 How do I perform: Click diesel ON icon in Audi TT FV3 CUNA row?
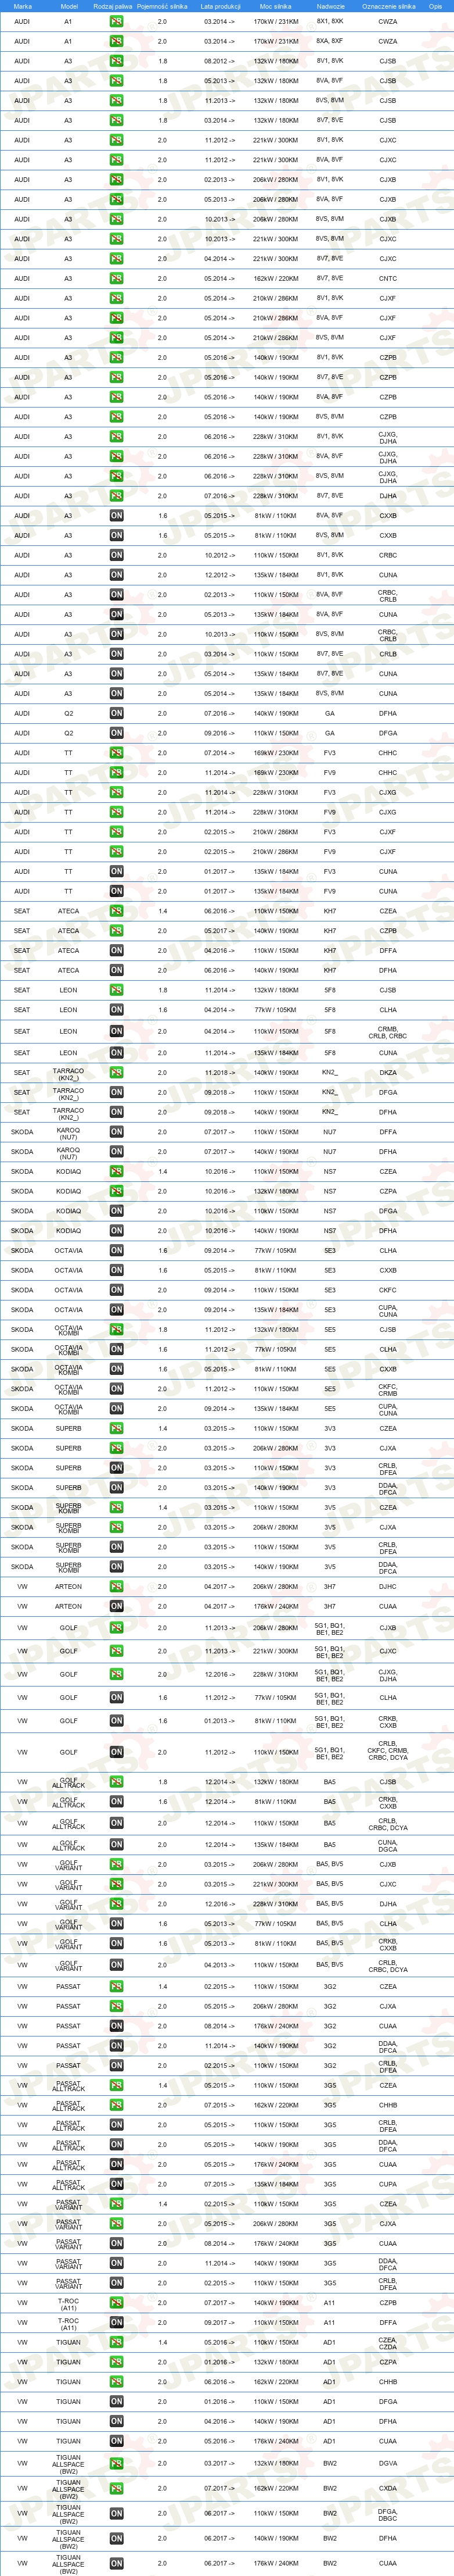pyautogui.click(x=117, y=871)
